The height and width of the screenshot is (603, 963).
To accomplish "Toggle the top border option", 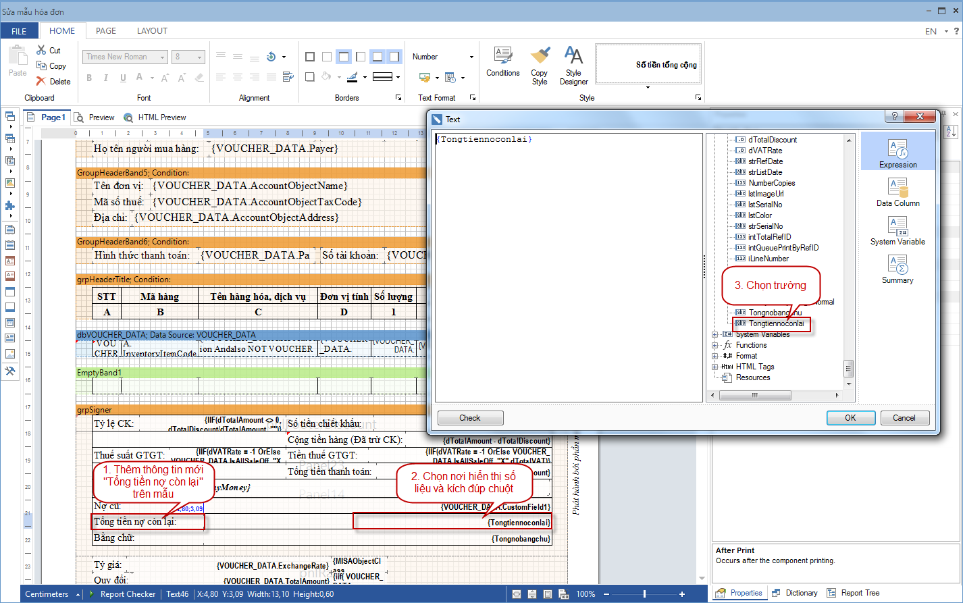I will coord(344,57).
